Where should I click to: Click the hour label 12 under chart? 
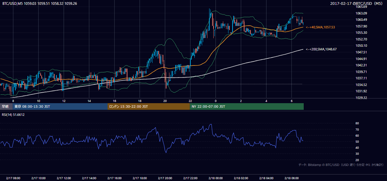point(64,101)
